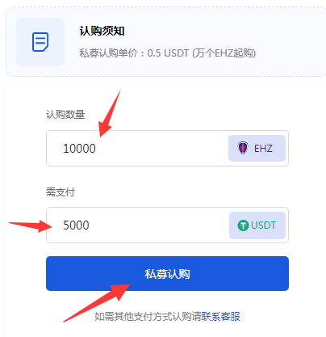Click the red arrow pointing at 5000
326x337 pixels.
tap(31, 225)
